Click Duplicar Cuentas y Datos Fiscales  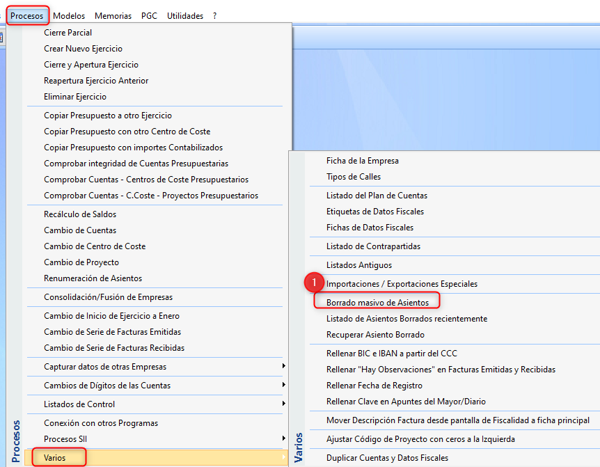coord(387,458)
